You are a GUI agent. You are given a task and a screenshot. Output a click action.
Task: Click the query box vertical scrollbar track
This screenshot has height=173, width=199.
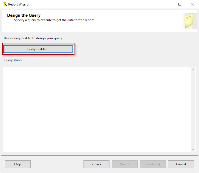pos(193,110)
